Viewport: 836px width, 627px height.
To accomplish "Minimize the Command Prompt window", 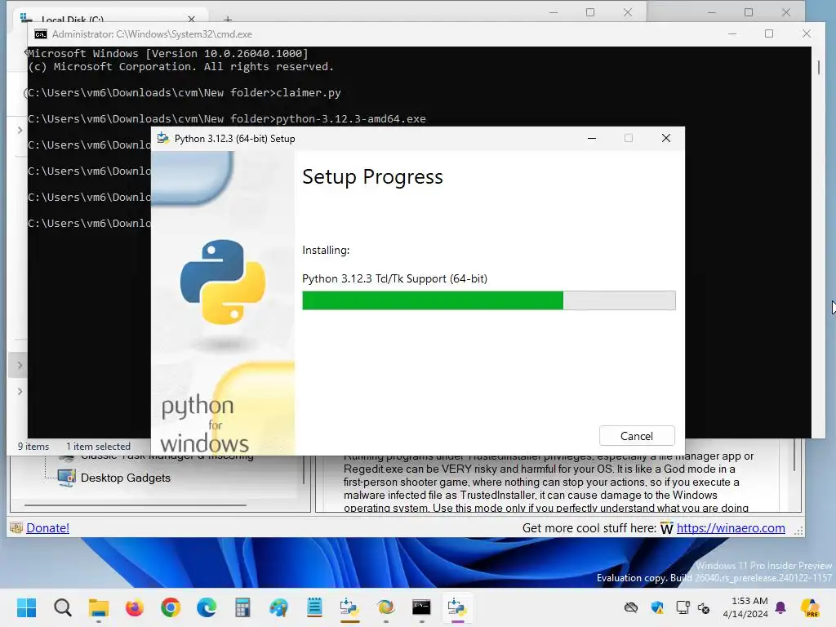I will [732, 33].
